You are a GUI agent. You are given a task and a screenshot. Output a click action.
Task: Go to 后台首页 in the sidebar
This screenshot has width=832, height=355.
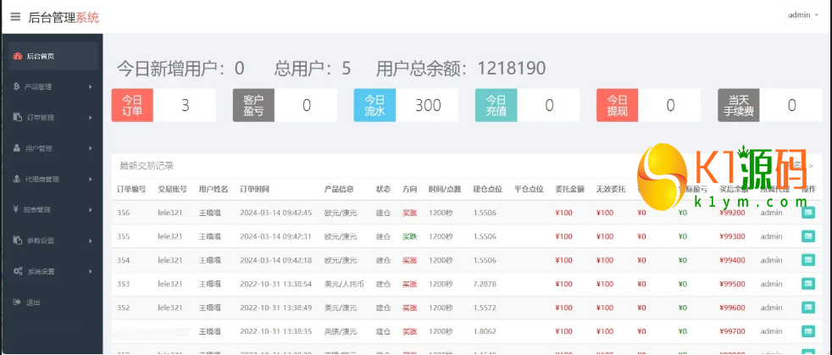52,56
